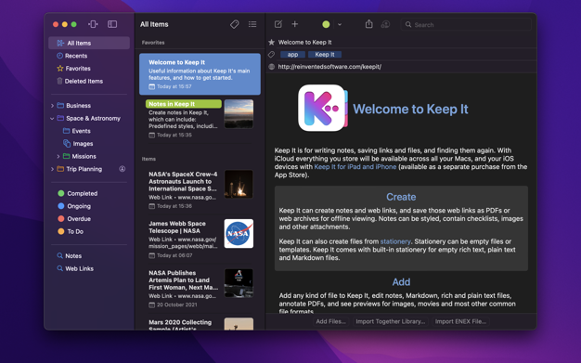Select the Business folder
The height and width of the screenshot is (363, 581).
click(78, 106)
